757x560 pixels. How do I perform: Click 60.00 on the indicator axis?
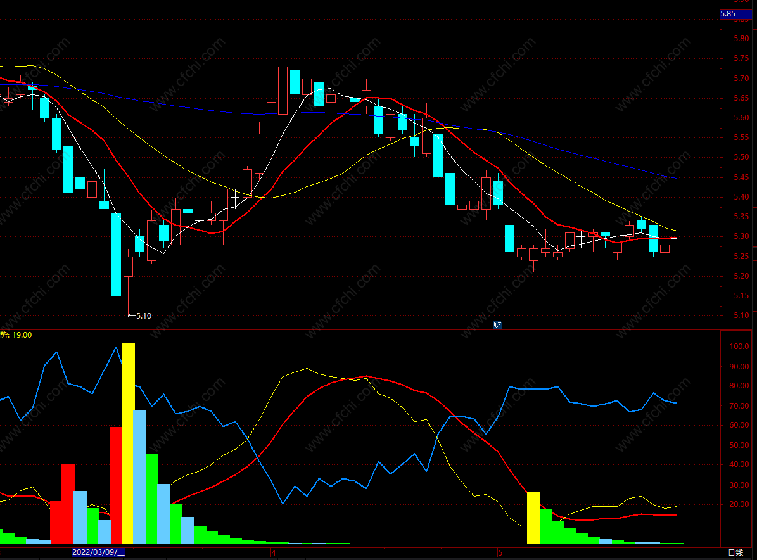point(739,425)
